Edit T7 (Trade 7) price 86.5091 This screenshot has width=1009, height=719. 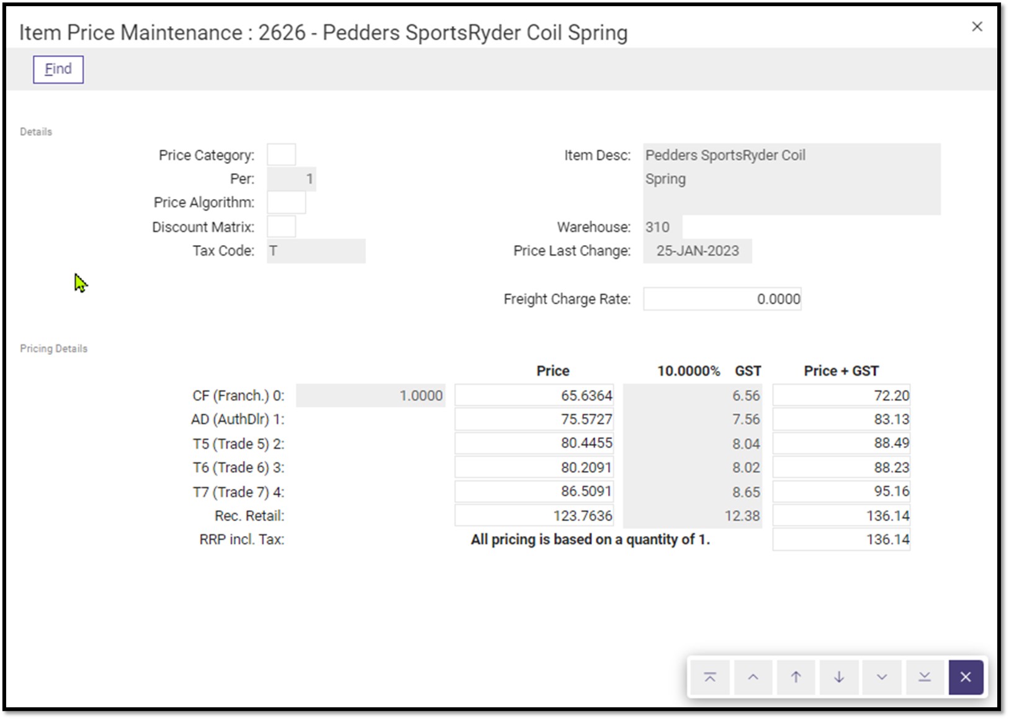[534, 491]
